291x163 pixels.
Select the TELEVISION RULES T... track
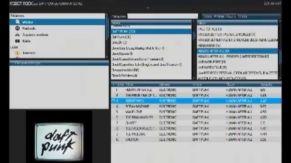196,129
